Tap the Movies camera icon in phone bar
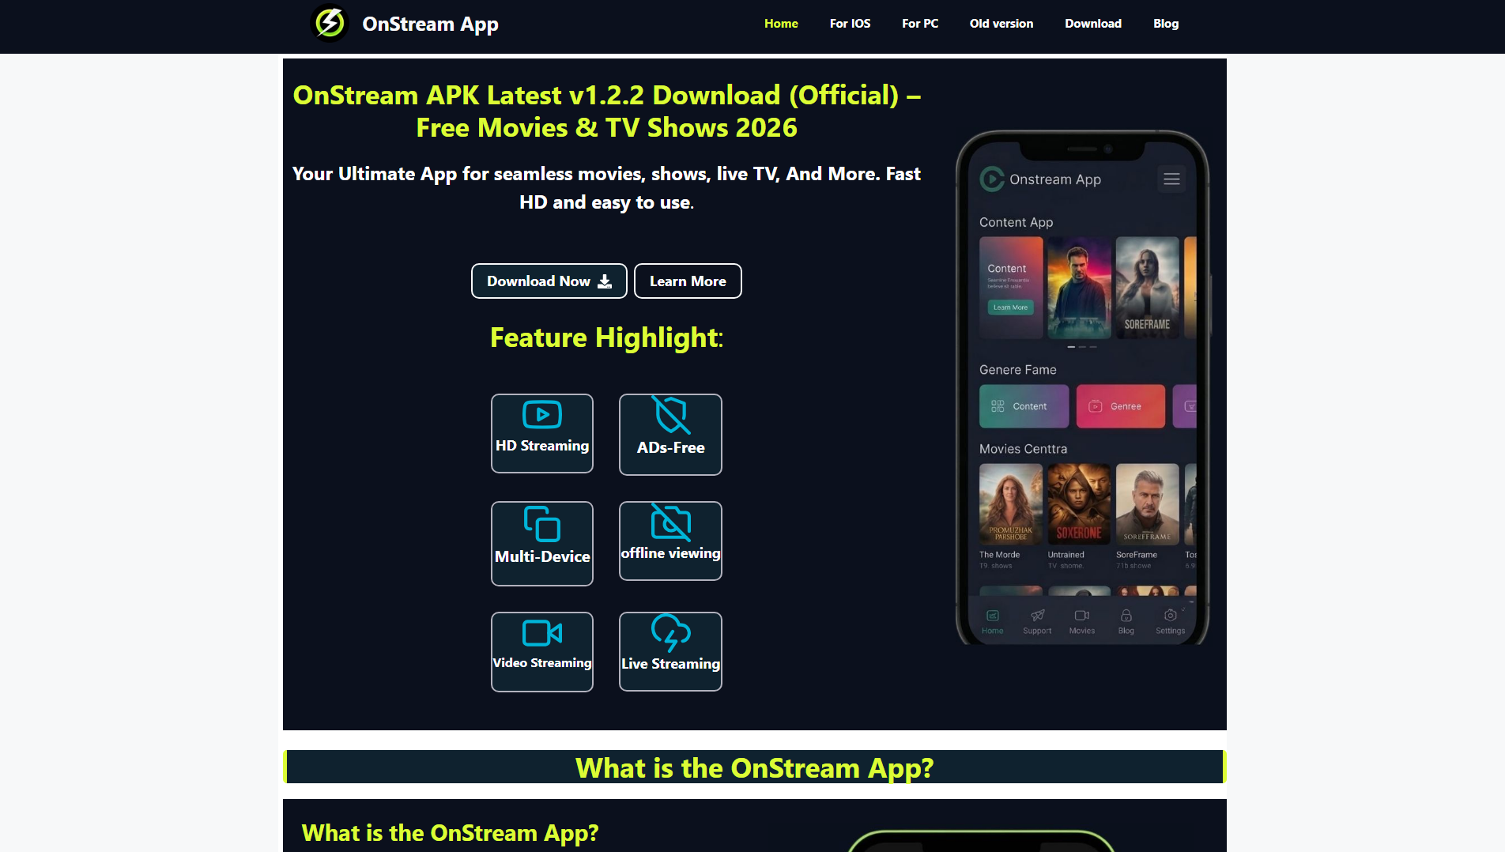The width and height of the screenshot is (1505, 852). tap(1082, 616)
